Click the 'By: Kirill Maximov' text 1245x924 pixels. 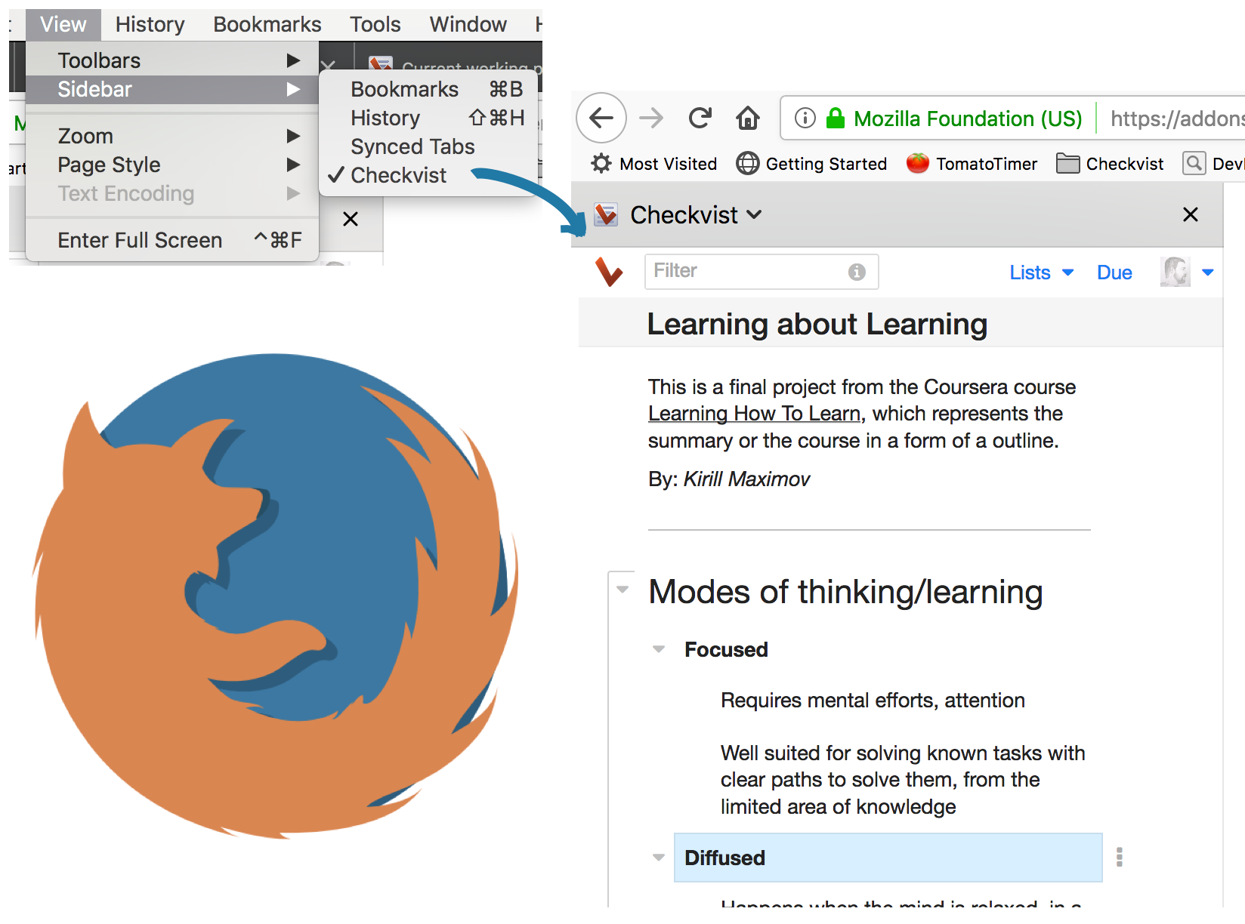click(729, 479)
